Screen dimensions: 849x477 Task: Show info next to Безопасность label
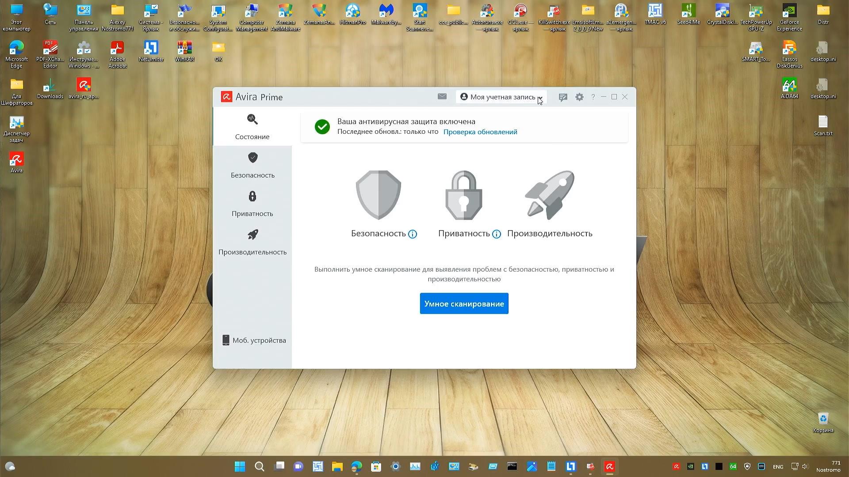(413, 234)
